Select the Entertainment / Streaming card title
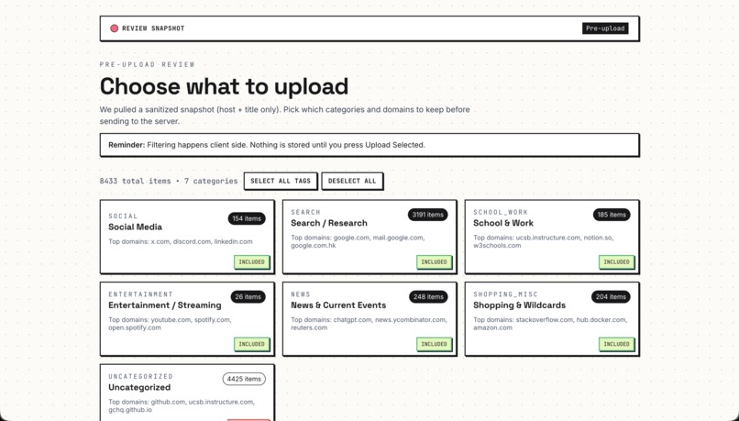 pos(165,305)
